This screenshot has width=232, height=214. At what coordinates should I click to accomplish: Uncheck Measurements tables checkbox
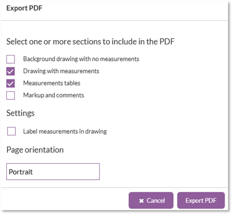(11, 84)
